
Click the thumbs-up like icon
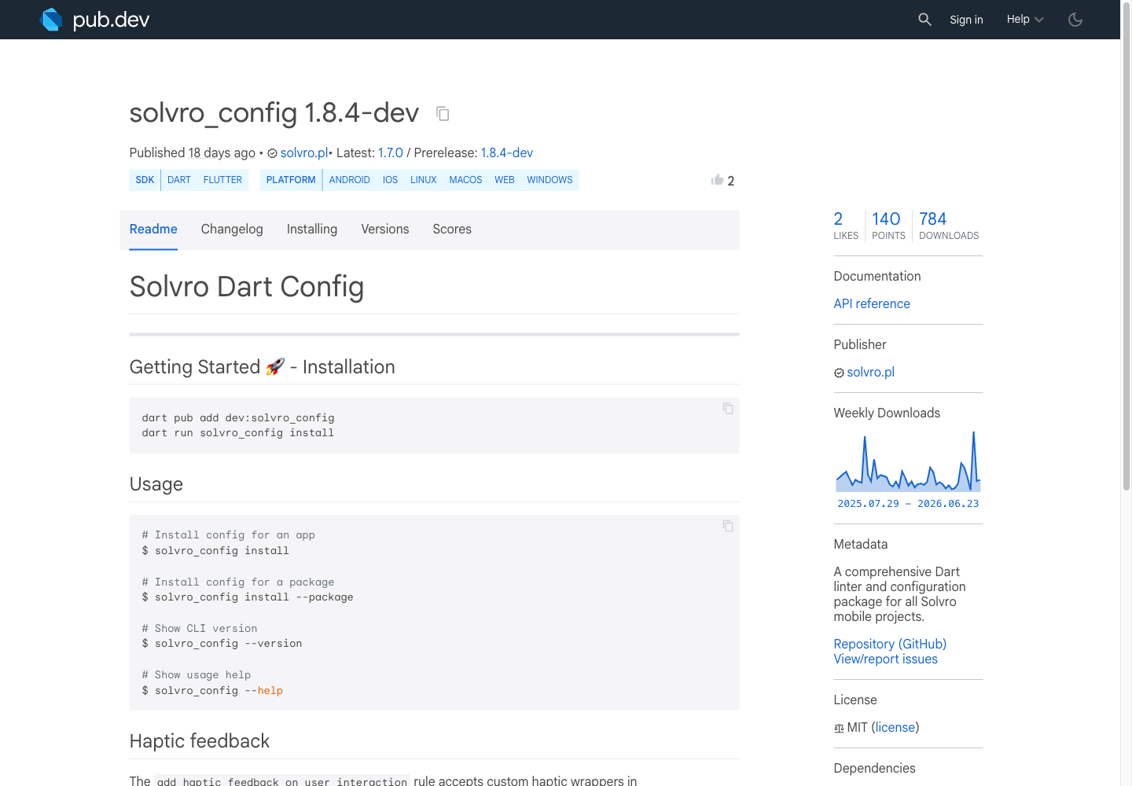(x=717, y=180)
